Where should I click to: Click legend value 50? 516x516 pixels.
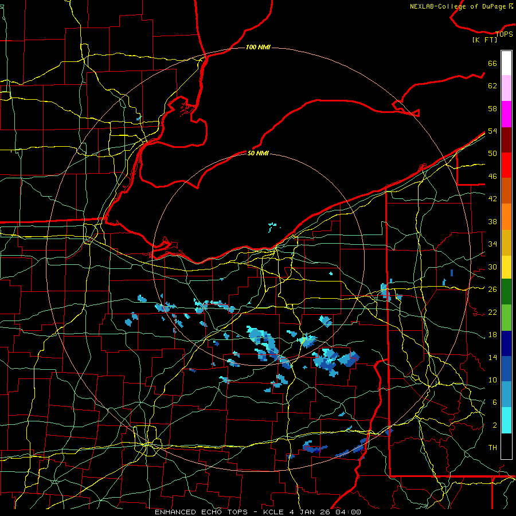click(492, 154)
